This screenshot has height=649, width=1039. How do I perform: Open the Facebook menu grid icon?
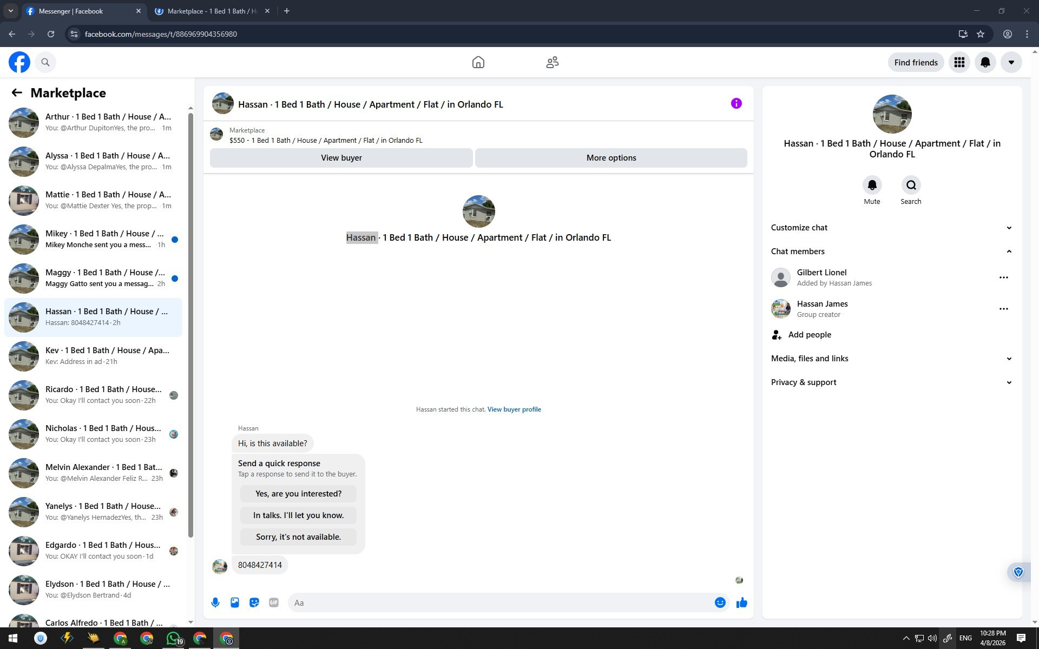959,62
